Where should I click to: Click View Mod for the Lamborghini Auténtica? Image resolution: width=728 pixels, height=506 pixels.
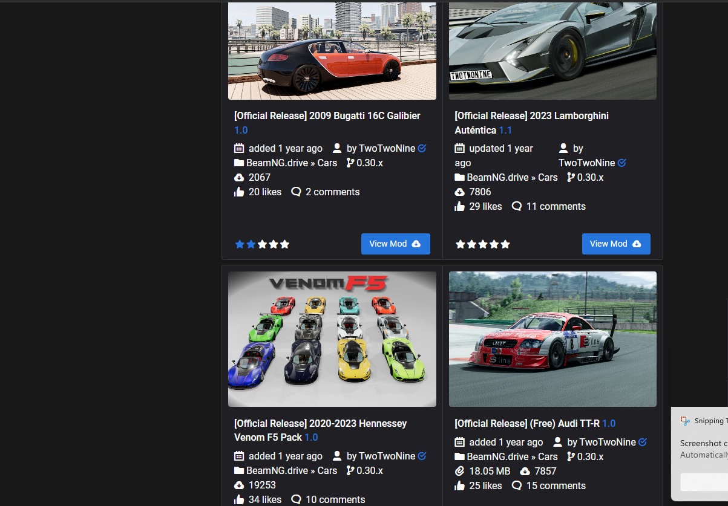click(616, 244)
